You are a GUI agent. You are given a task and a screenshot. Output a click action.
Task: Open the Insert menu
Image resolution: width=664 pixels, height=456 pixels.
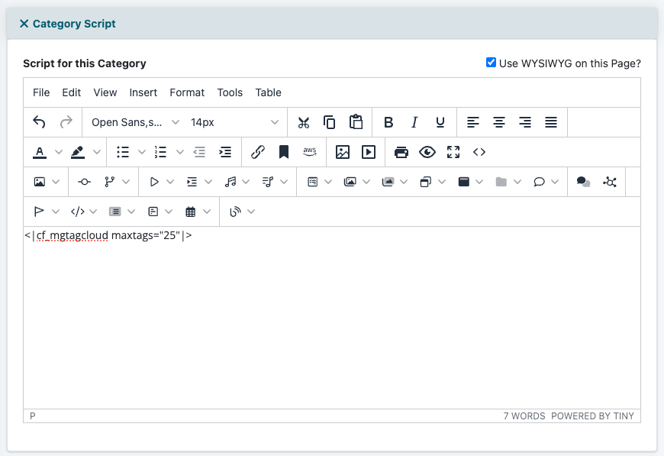pyautogui.click(x=143, y=92)
